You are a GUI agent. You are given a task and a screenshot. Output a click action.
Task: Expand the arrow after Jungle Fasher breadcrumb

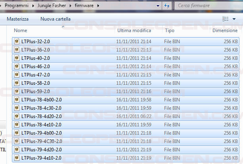[x=71, y=6]
